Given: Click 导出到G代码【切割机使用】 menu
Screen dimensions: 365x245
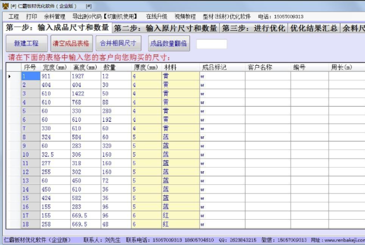Looking at the screenshot, I should pyautogui.click(x=105, y=17).
